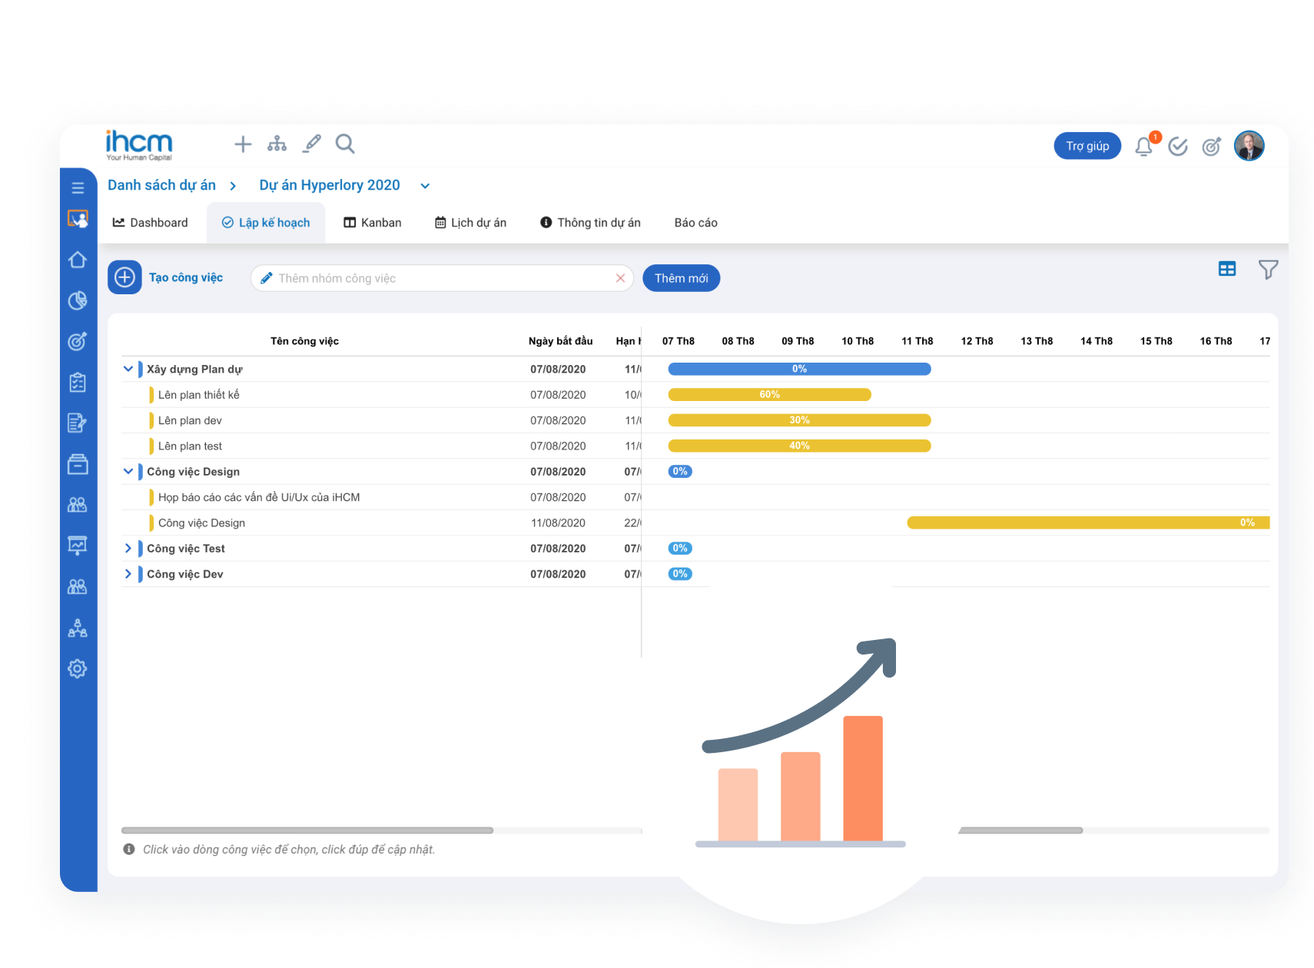Click the 30% progress bar for Lên plan dev
This screenshot has width=1314, height=968.
point(800,420)
